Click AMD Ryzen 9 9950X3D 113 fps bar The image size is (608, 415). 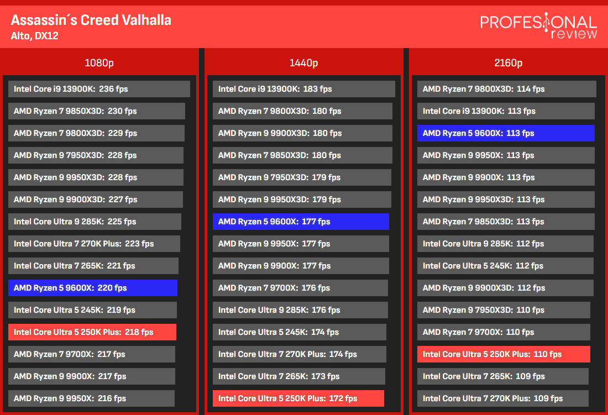(506, 199)
